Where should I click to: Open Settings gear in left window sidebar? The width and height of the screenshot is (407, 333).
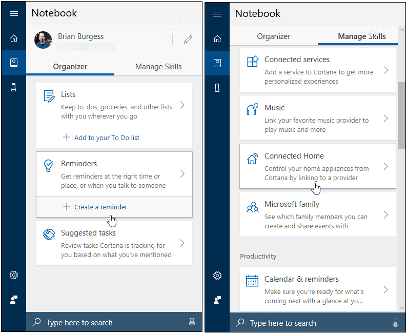(x=14, y=275)
